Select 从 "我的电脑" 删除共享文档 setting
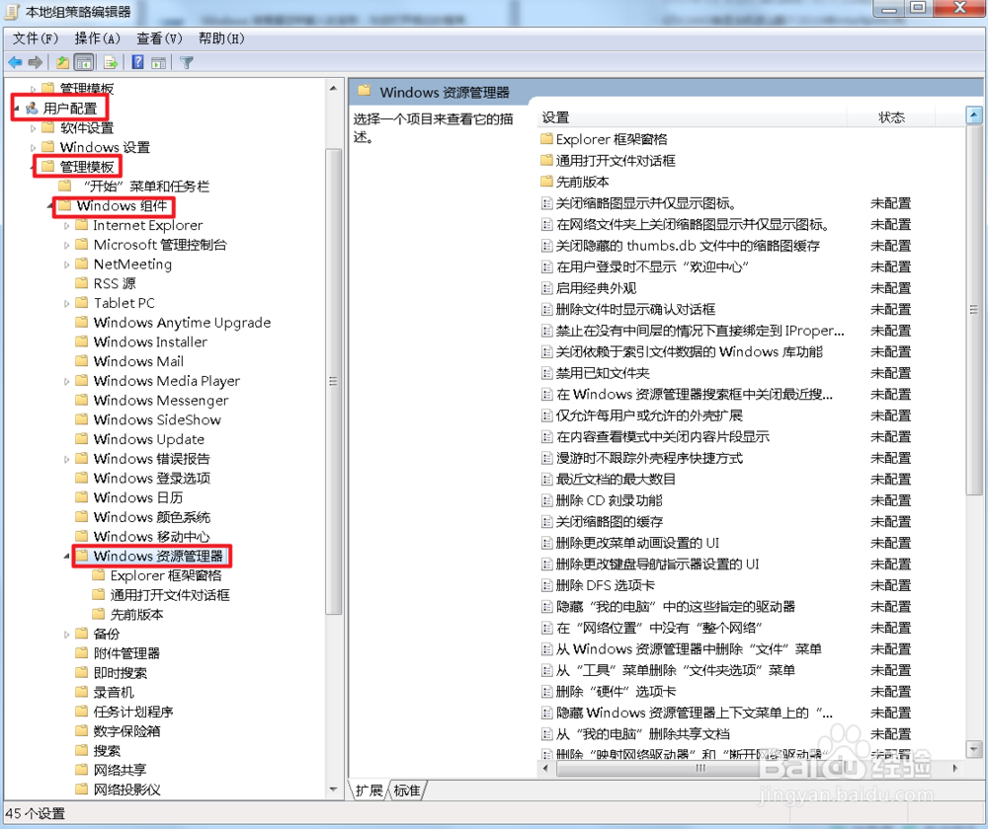This screenshot has height=829, width=988. point(643,734)
